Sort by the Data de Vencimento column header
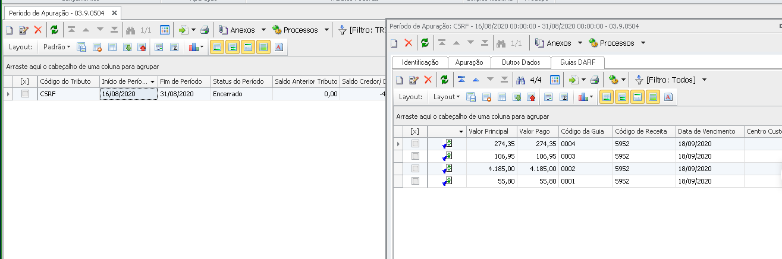Screen dimensions: 782x259 point(710,131)
